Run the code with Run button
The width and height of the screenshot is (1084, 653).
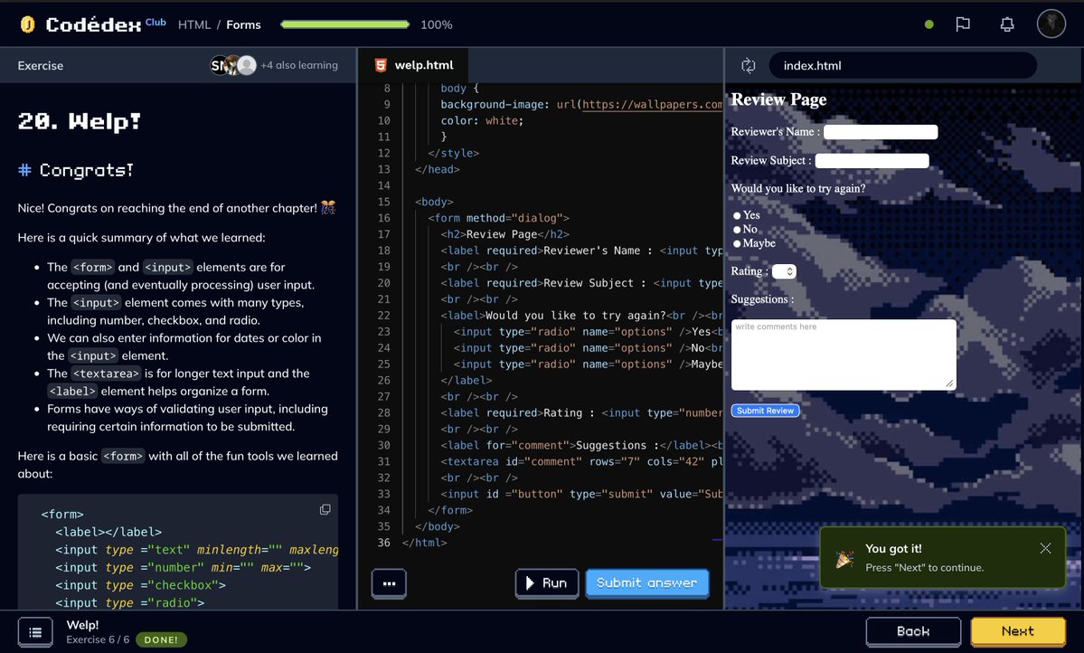click(x=547, y=583)
